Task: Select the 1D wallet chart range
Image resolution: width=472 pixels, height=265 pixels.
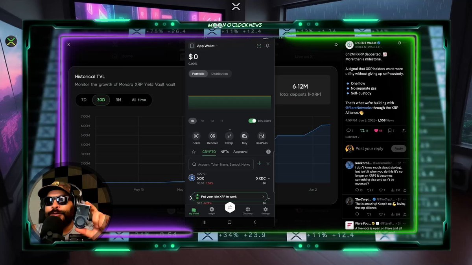Action: coord(192,121)
